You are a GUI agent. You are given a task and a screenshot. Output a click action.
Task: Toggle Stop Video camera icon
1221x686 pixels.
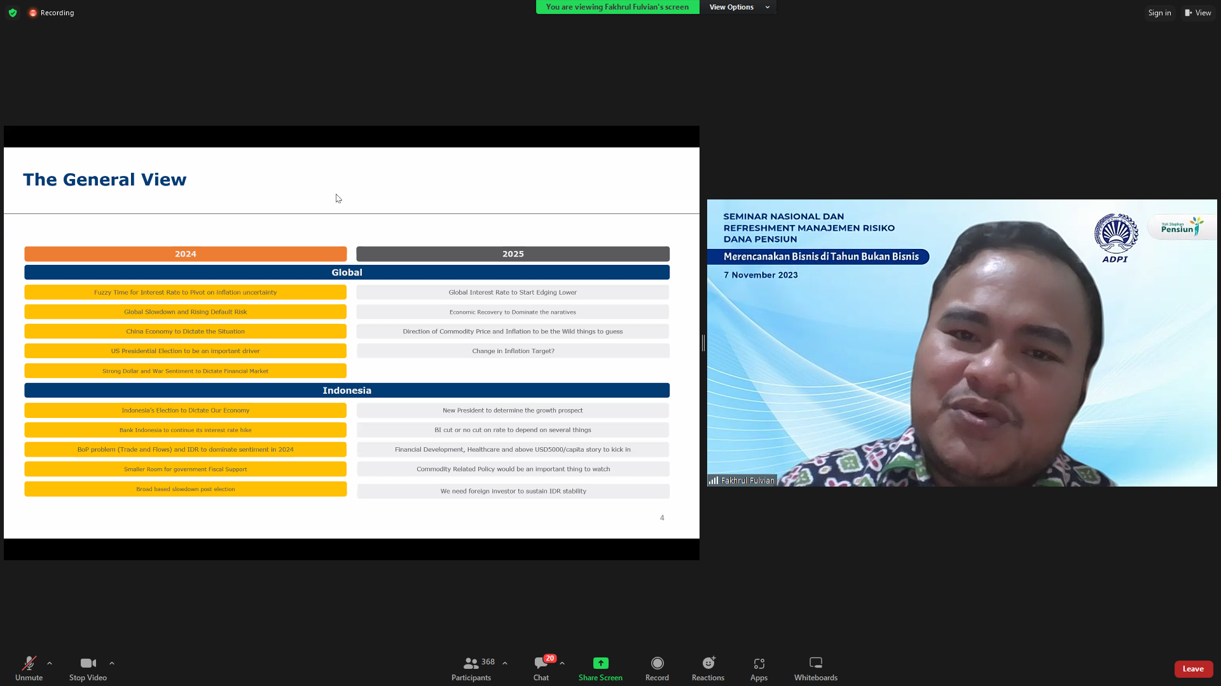point(88,663)
